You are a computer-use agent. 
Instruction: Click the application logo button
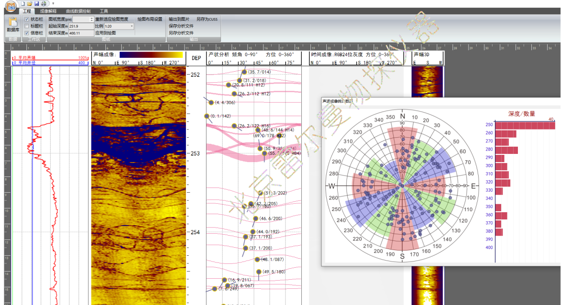coord(11,5)
